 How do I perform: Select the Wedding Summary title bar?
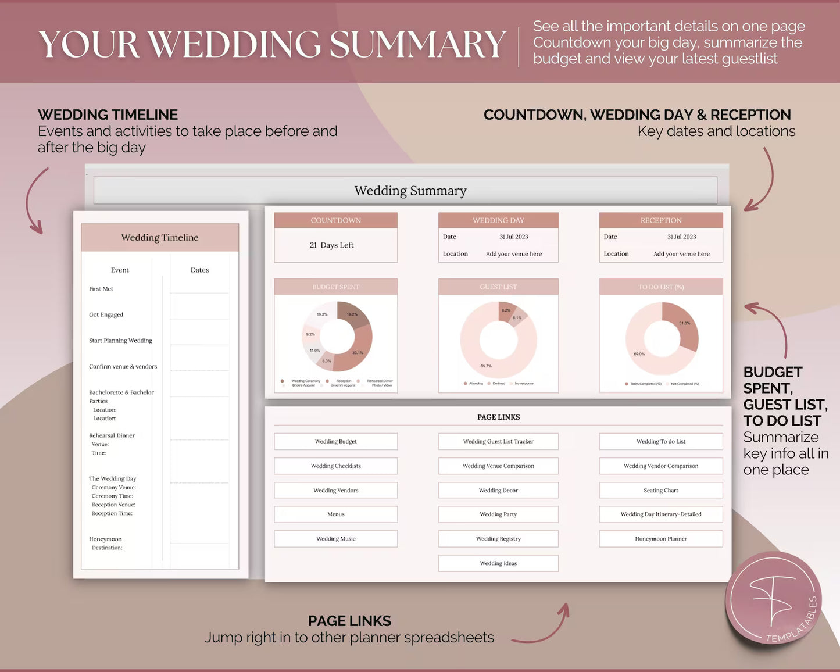pos(410,190)
